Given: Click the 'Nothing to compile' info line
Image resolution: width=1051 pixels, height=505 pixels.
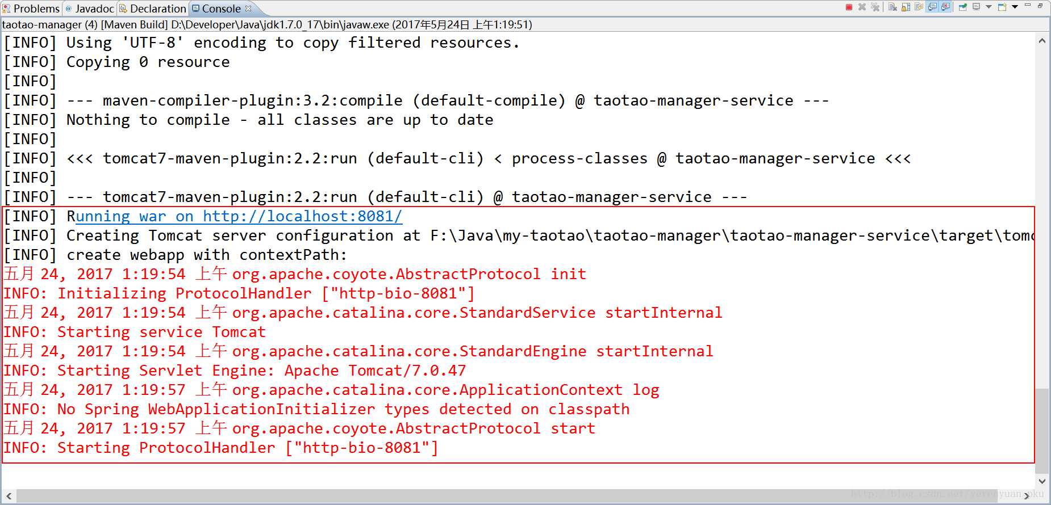Looking at the screenshot, I should pyautogui.click(x=249, y=120).
